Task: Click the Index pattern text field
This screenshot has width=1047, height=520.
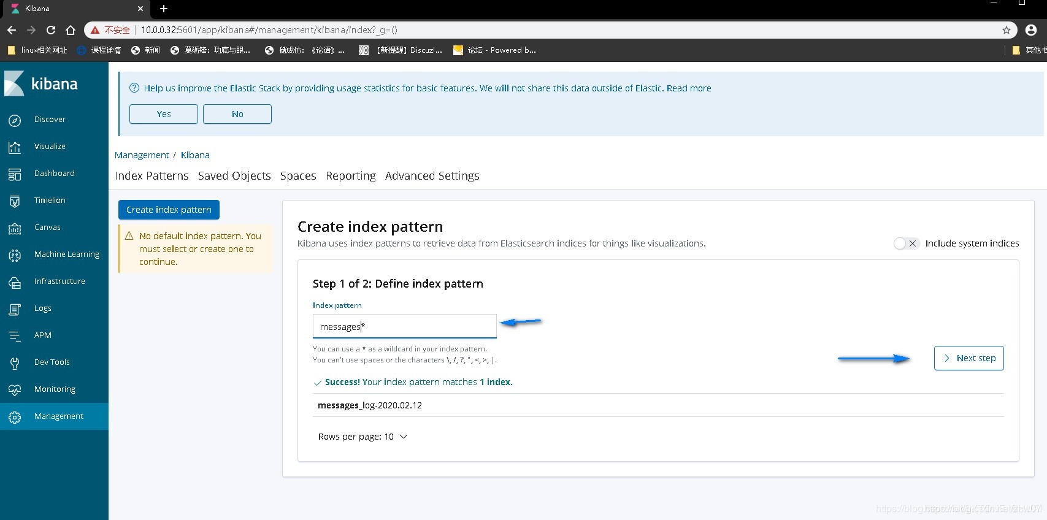Action: [x=405, y=326]
